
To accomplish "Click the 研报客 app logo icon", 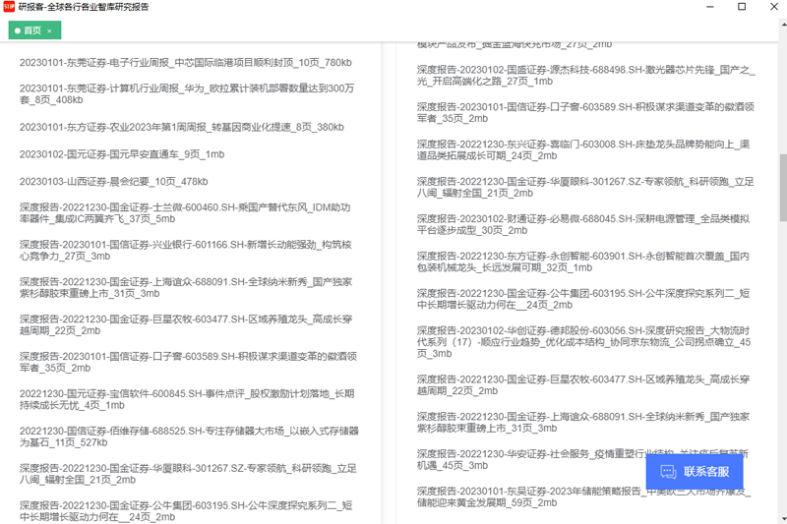I will click(x=9, y=7).
